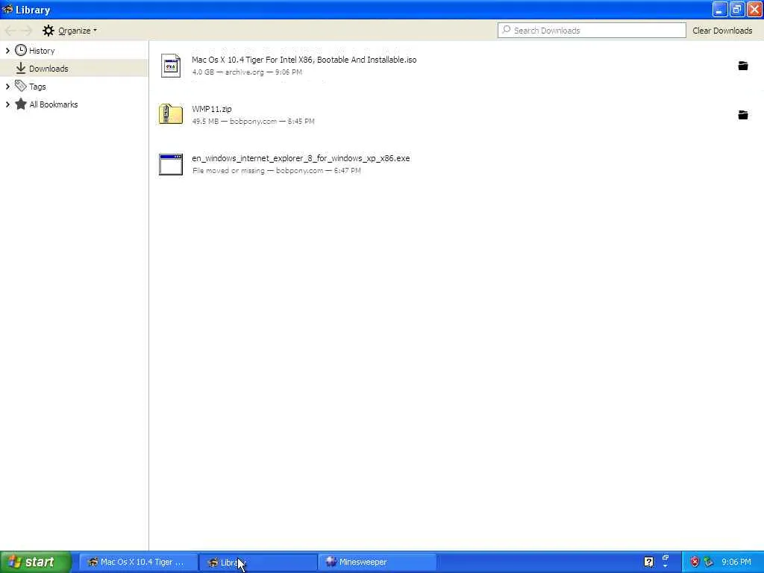Expand the History tree item
Viewport: 764px width, 573px height.
click(x=7, y=51)
